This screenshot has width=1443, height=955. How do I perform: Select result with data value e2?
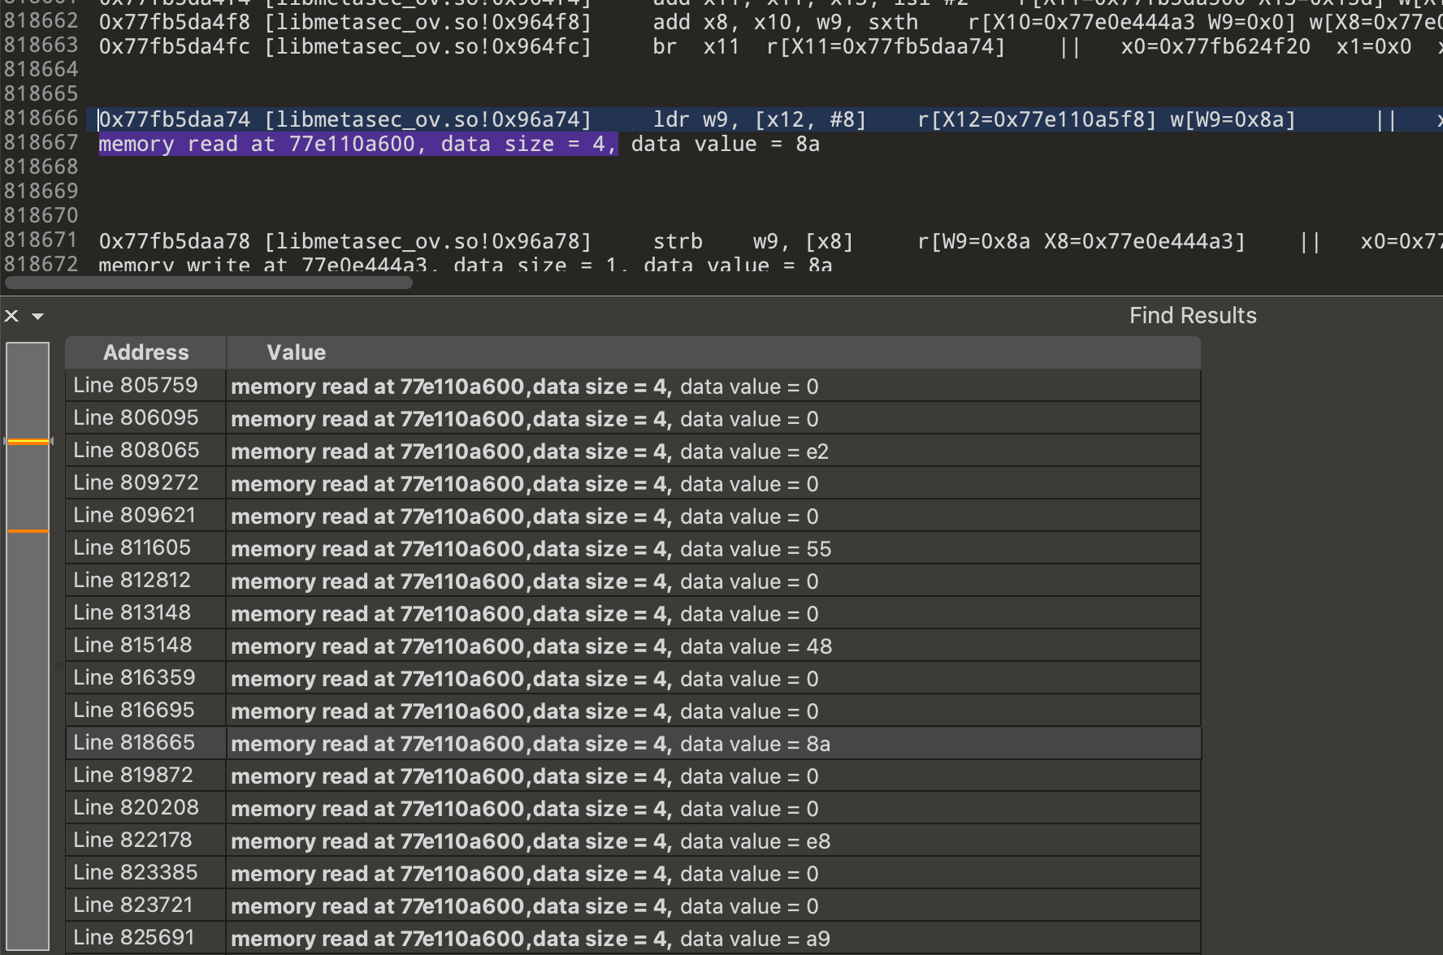coord(529,452)
